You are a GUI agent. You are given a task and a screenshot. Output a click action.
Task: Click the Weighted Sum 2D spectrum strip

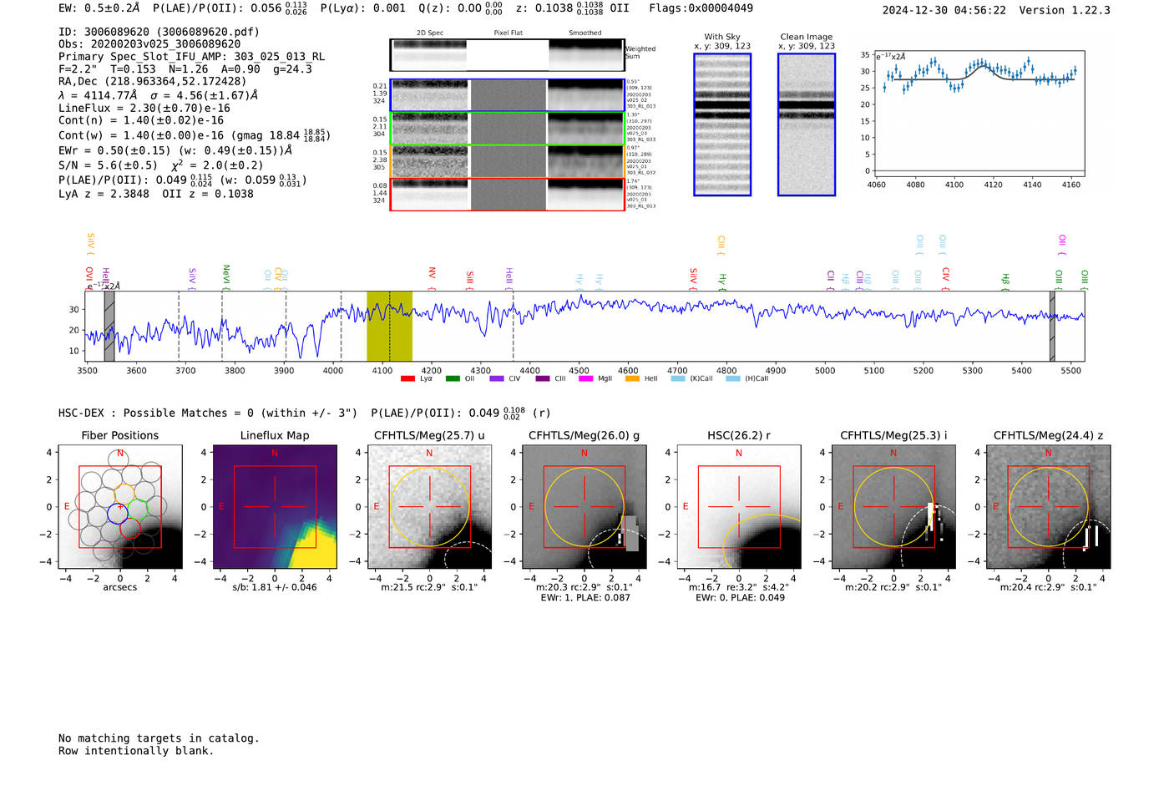pos(507,55)
